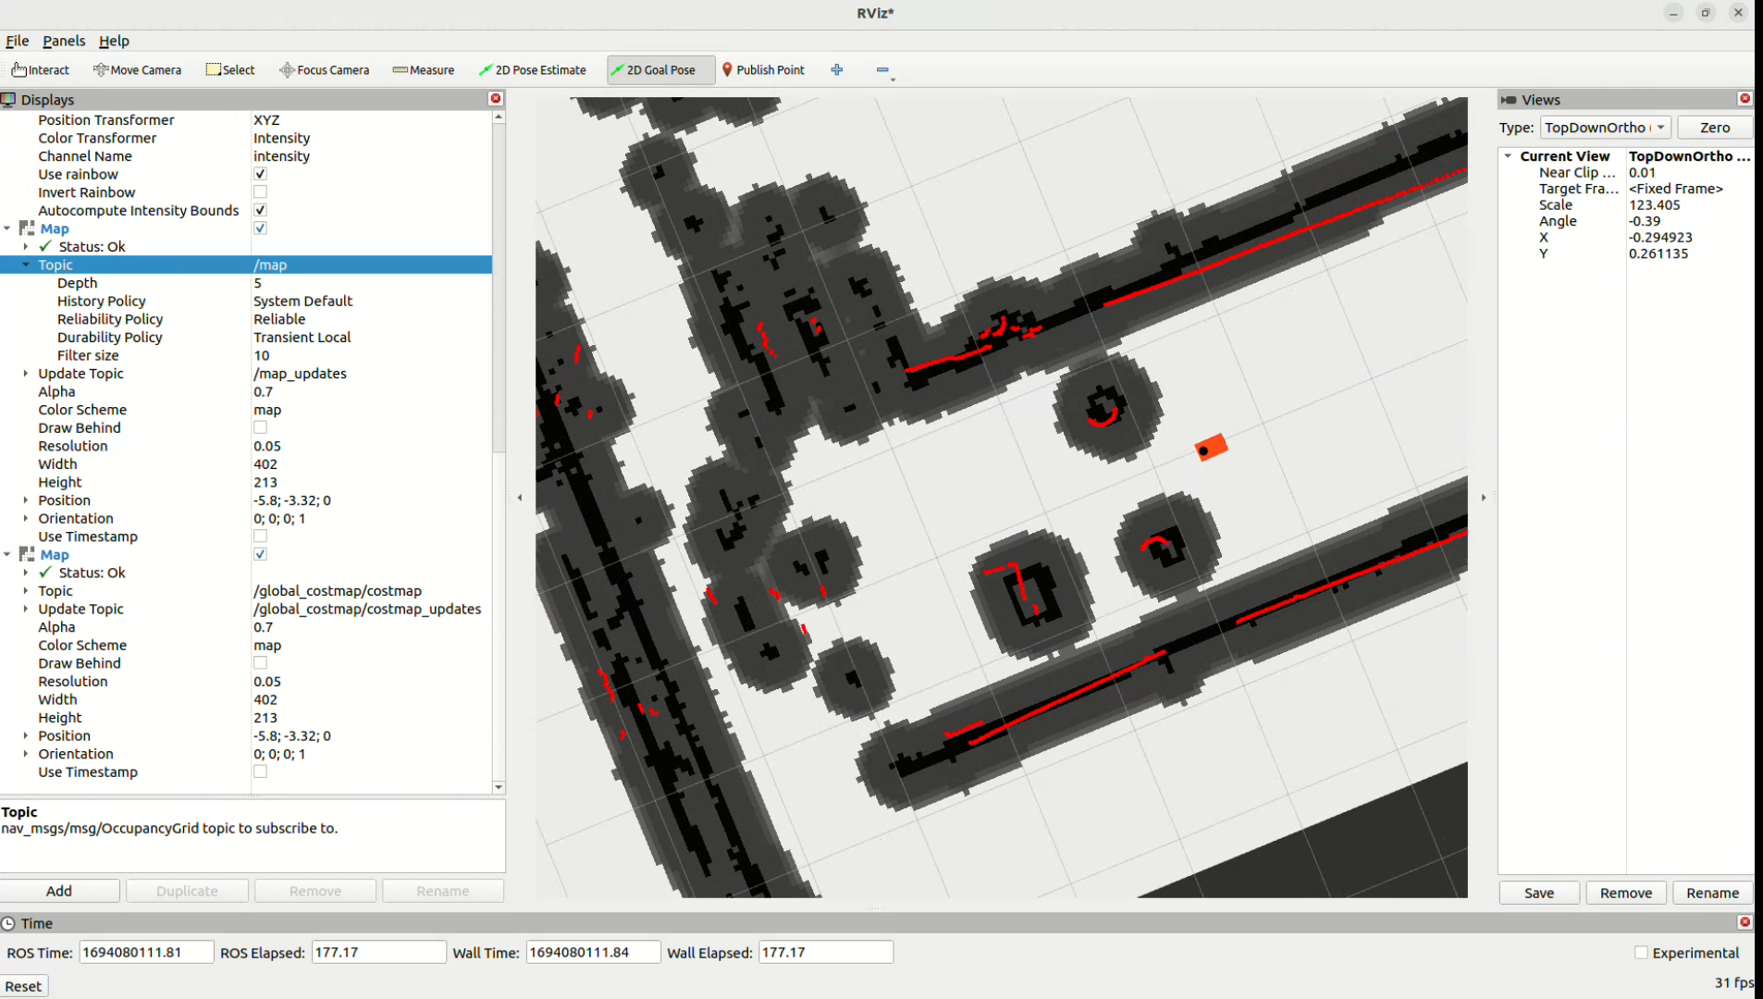Image resolution: width=1763 pixels, height=999 pixels.
Task: Close the Displays panel
Action: [496, 98]
